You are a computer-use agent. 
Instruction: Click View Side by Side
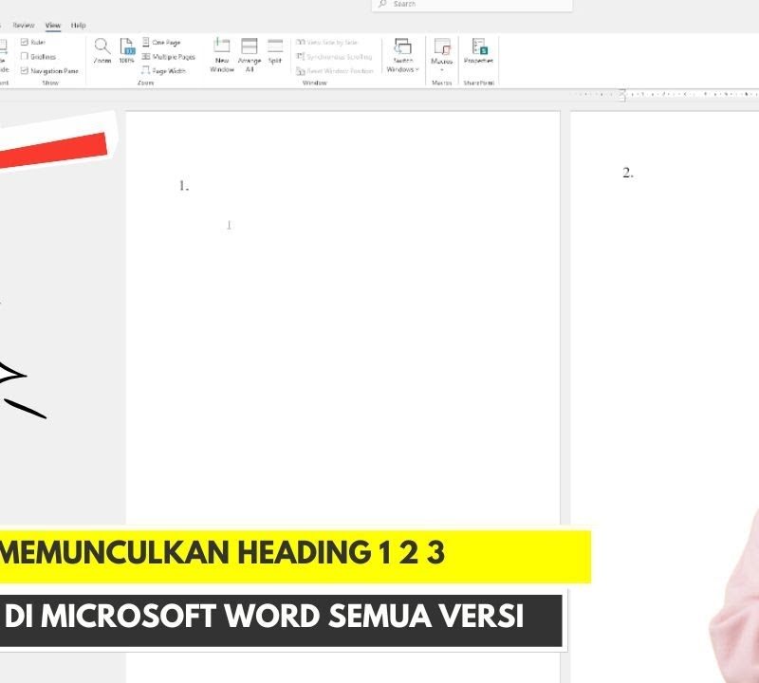point(326,42)
